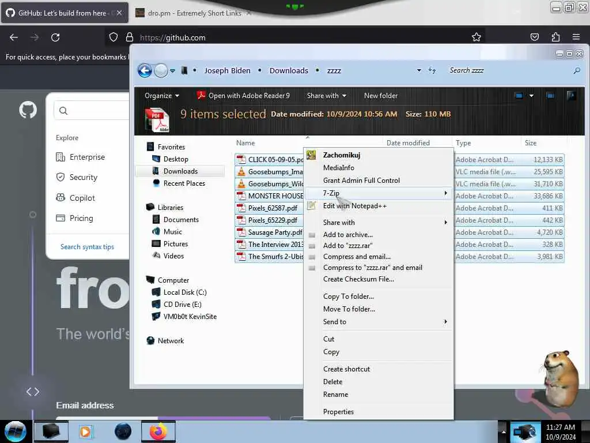Click Delete in context menu

378,382
